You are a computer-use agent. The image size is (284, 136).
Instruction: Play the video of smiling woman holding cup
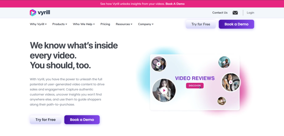point(231,82)
